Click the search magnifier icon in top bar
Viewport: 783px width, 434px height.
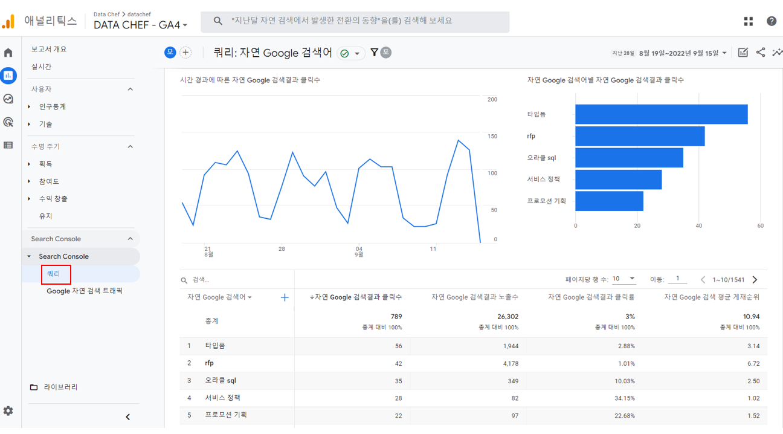(x=218, y=21)
